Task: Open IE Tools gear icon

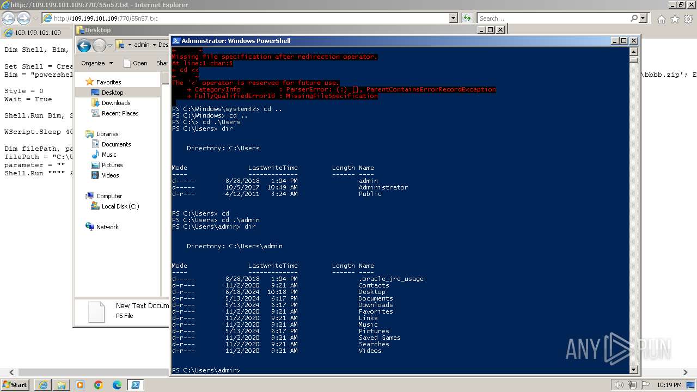Action: (x=688, y=19)
